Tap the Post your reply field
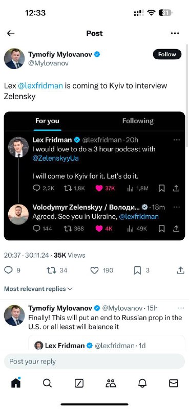The height and width of the screenshot is (409, 189). [94, 361]
